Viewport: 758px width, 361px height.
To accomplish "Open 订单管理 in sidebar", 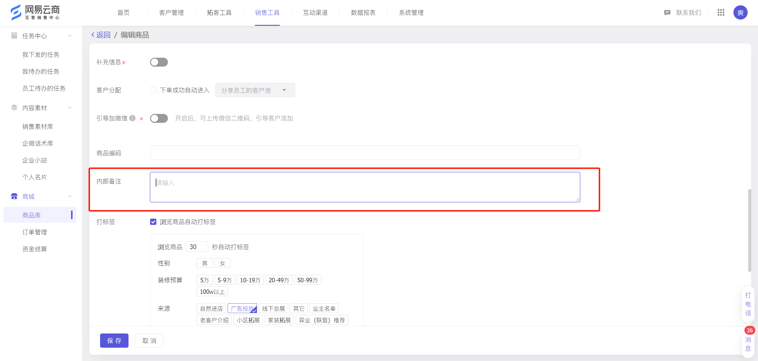I will [x=35, y=232].
